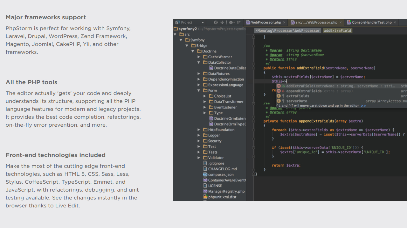
Task: Expand the HttpFoundation folder
Action: click(199, 130)
